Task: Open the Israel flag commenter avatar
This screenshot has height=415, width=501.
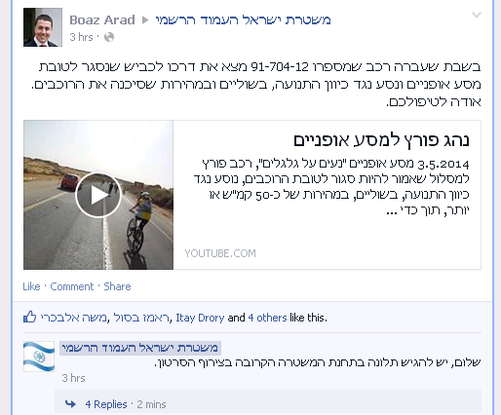Action: click(39, 357)
